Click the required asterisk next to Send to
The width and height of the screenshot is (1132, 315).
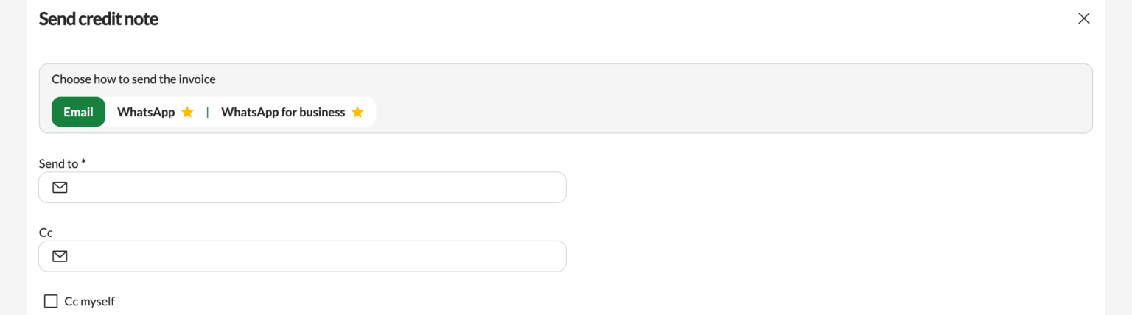pyautogui.click(x=84, y=162)
